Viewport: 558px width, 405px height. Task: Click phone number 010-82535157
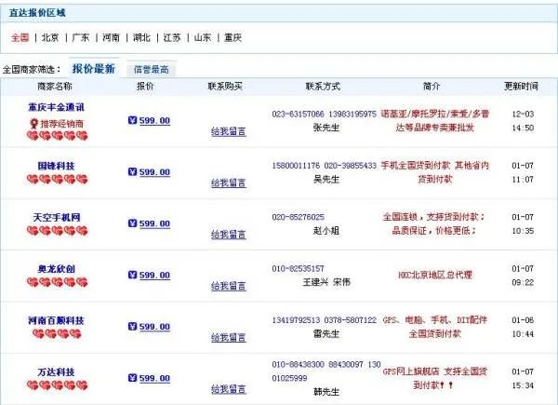click(x=299, y=269)
